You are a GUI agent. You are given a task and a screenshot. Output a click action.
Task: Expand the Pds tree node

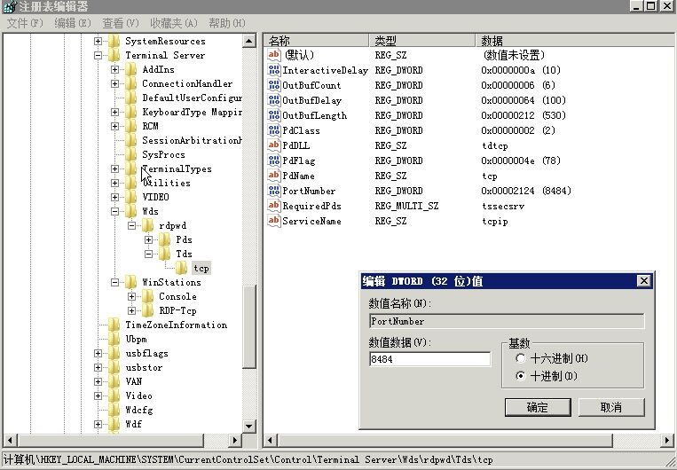(x=149, y=239)
